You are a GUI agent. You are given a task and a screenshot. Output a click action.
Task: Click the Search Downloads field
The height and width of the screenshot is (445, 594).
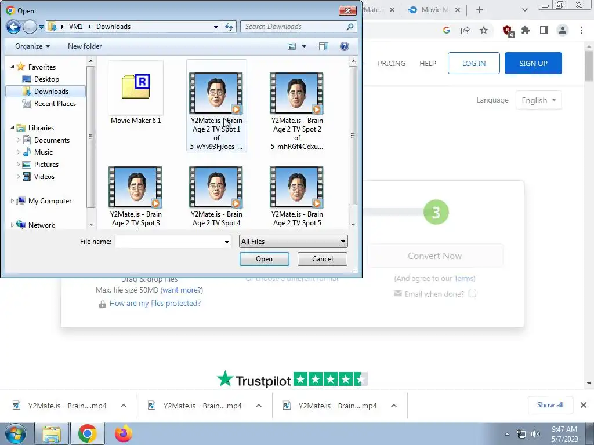pos(294,27)
